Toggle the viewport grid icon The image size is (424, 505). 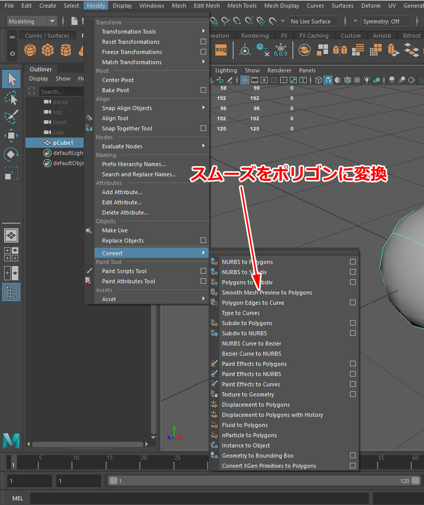tap(245, 80)
